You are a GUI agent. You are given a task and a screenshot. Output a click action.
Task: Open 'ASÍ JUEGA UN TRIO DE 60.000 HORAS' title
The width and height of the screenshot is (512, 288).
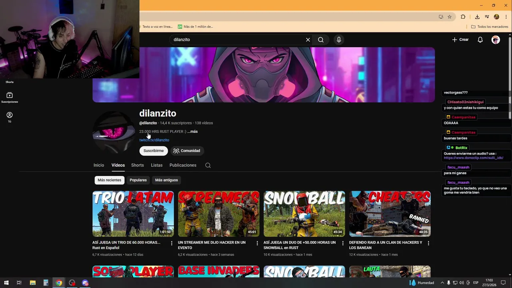(x=126, y=245)
